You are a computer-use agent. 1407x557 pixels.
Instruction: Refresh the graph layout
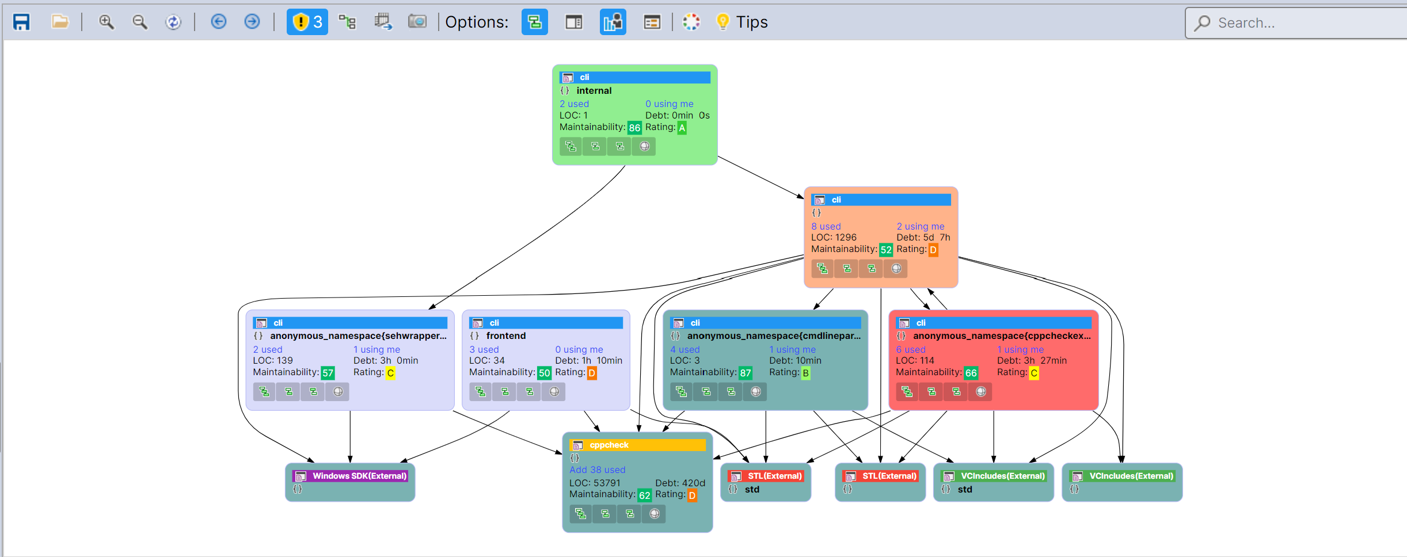(173, 21)
